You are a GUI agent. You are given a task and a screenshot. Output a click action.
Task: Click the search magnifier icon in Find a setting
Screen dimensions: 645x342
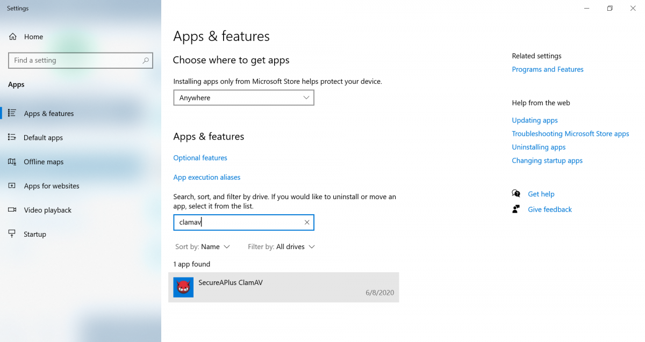(x=146, y=61)
